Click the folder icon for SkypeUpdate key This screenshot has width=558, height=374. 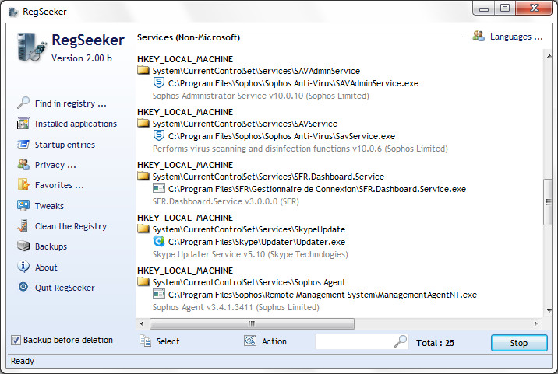(143, 229)
